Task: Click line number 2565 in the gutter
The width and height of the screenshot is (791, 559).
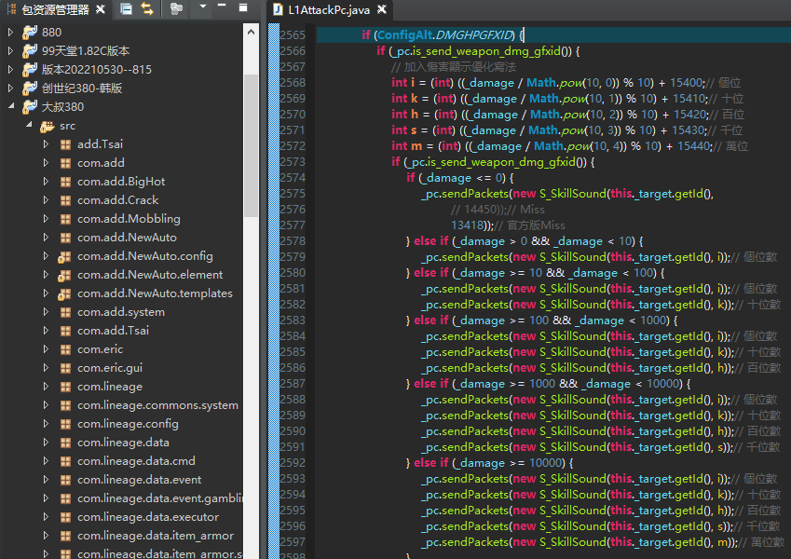Action: tap(293, 35)
